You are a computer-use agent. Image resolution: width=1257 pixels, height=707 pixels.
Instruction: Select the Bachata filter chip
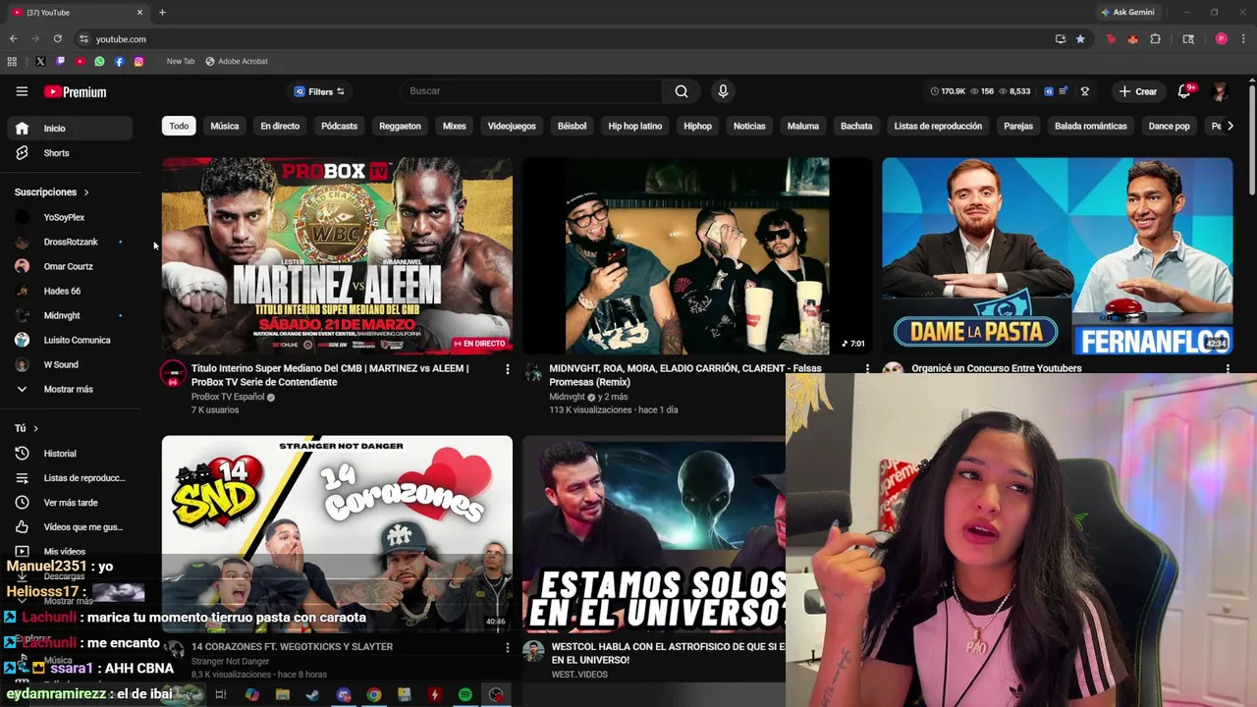pyautogui.click(x=856, y=126)
